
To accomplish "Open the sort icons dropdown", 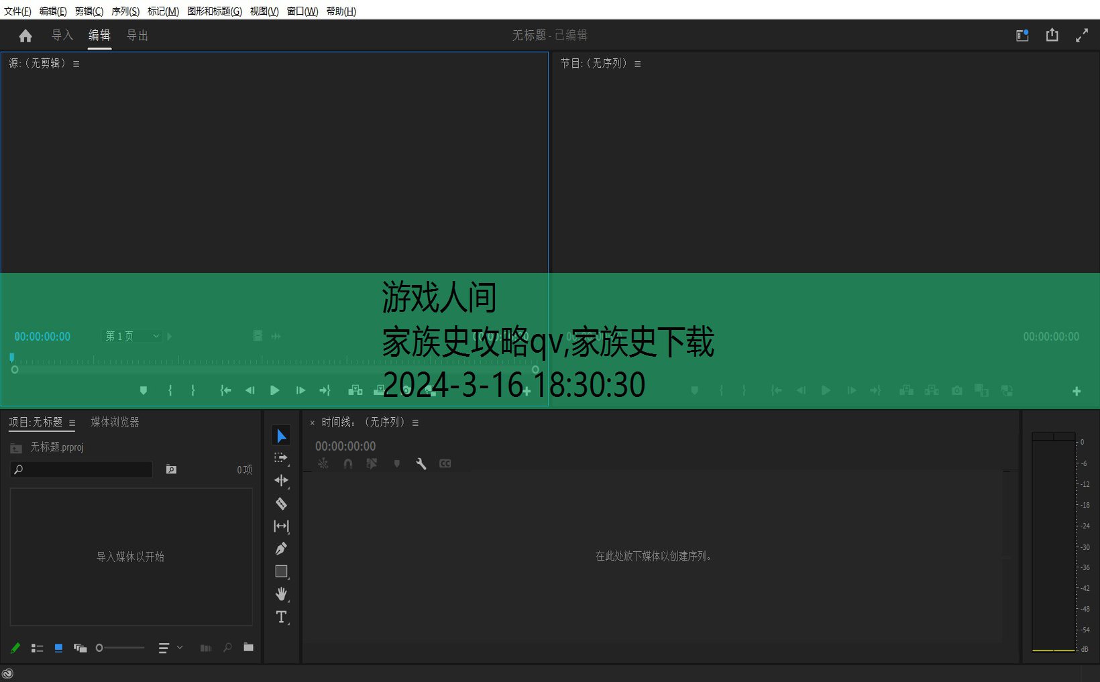I will [x=170, y=648].
